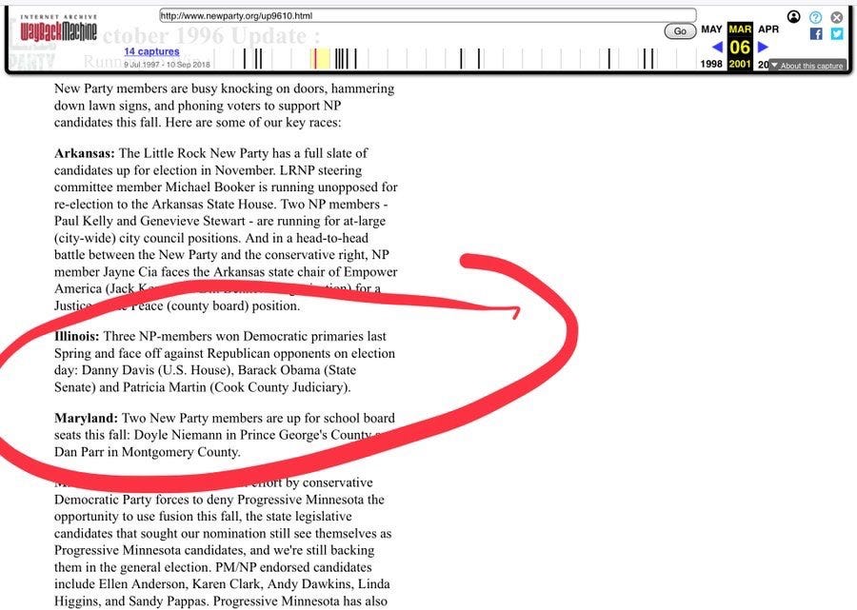Click the Wayback Machine logo

coord(58,29)
